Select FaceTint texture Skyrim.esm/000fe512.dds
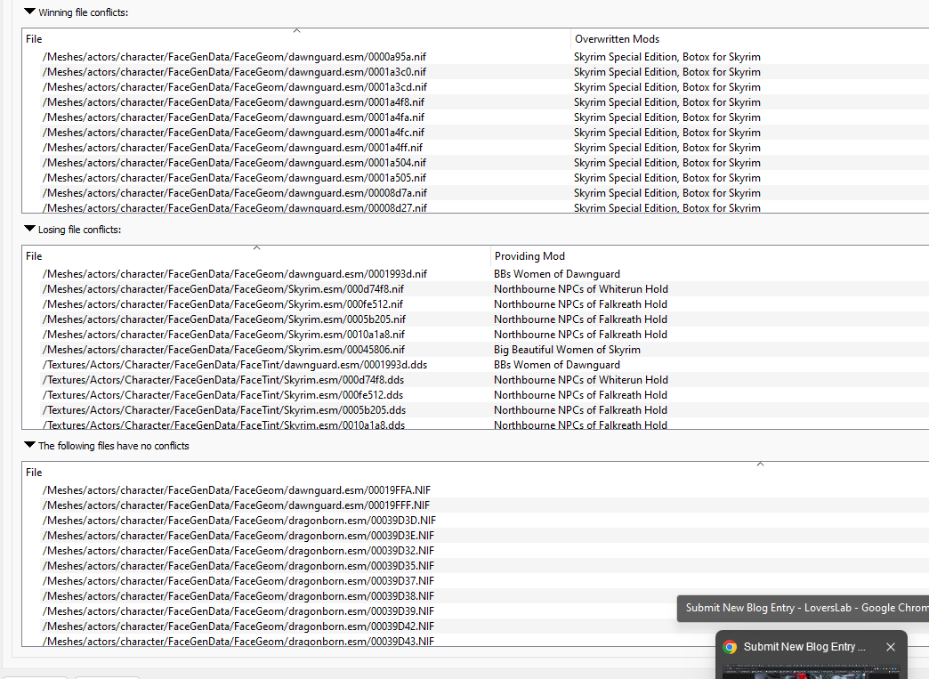Image resolution: width=929 pixels, height=679 pixels. pos(222,394)
